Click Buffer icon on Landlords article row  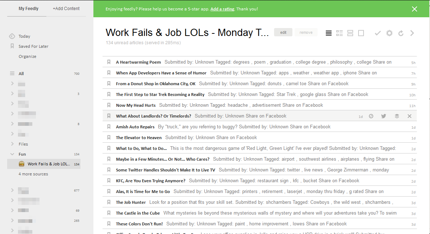pos(397,116)
